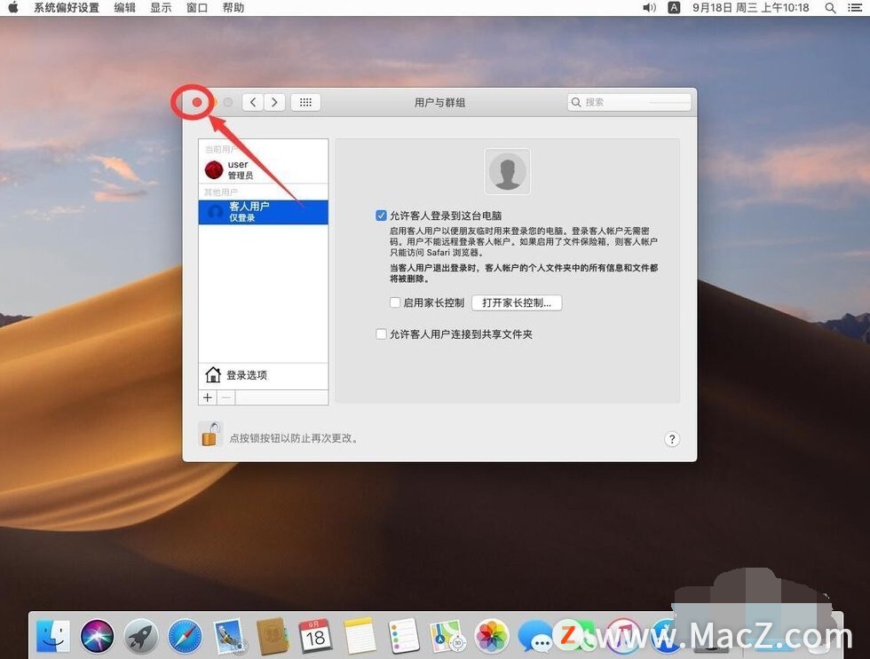Image resolution: width=870 pixels, height=659 pixels.
Task: Open Calendar icon showing 18
Action: coord(316,636)
